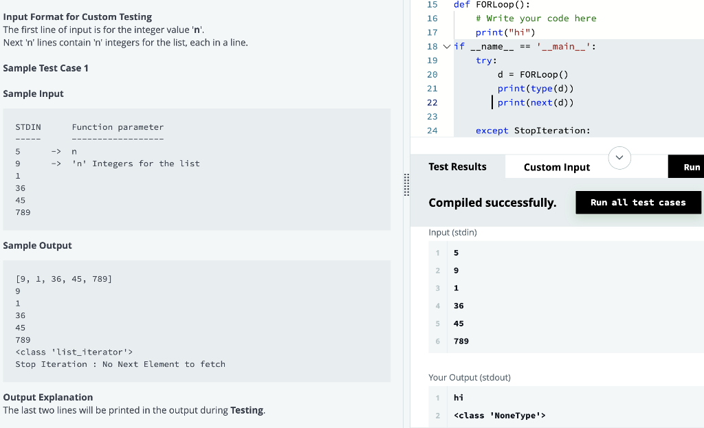Open the Custom Input tab
704x428 pixels.
pyautogui.click(x=556, y=166)
